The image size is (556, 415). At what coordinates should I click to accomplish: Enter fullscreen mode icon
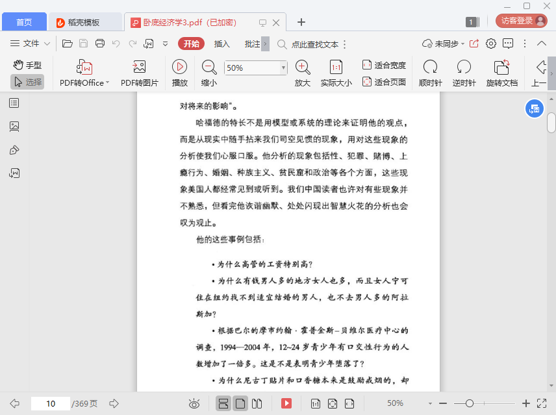click(x=542, y=403)
